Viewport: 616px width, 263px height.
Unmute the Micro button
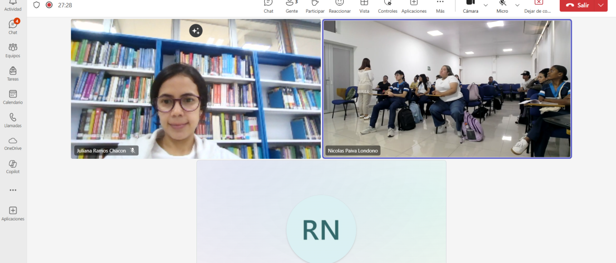click(502, 5)
